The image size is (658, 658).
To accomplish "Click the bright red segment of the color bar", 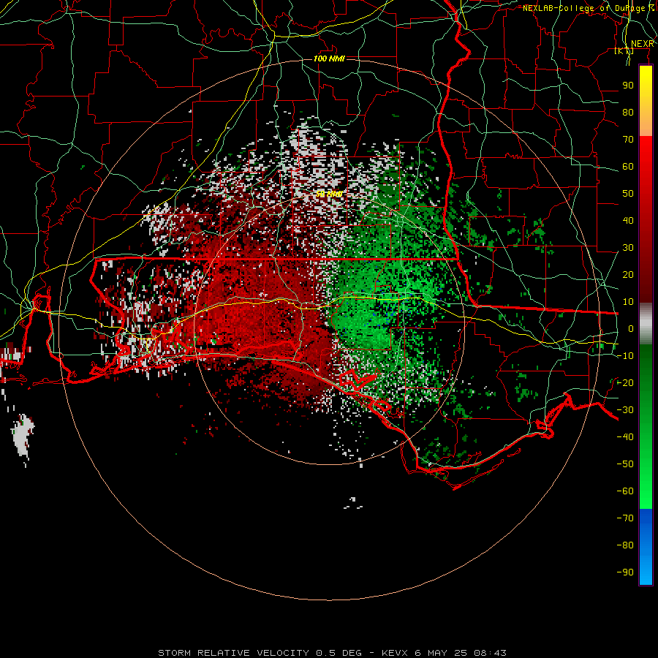I will (646, 168).
